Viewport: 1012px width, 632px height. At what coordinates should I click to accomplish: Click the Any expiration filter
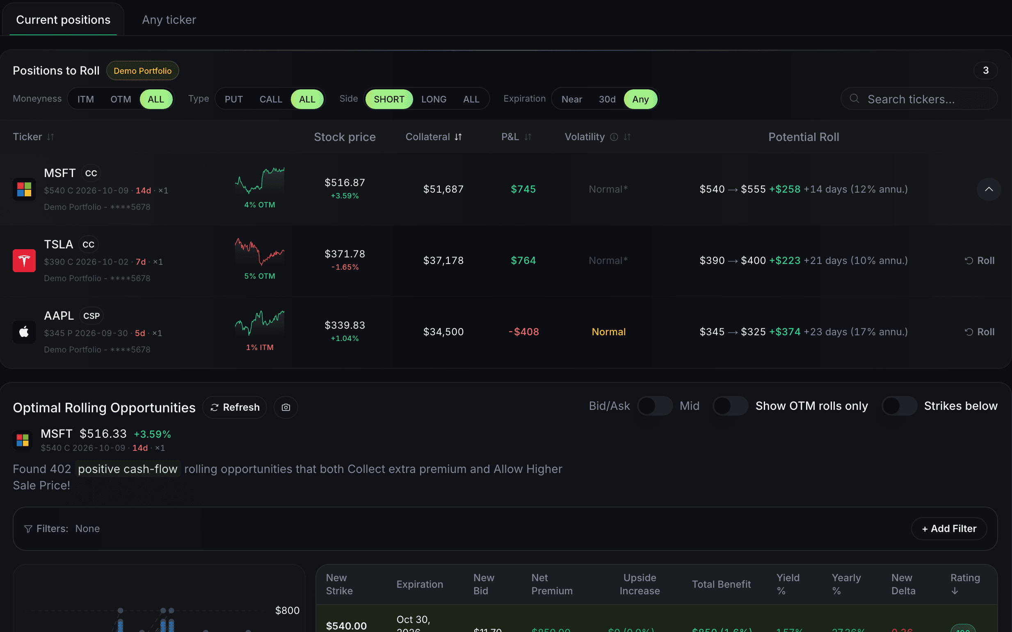click(640, 100)
